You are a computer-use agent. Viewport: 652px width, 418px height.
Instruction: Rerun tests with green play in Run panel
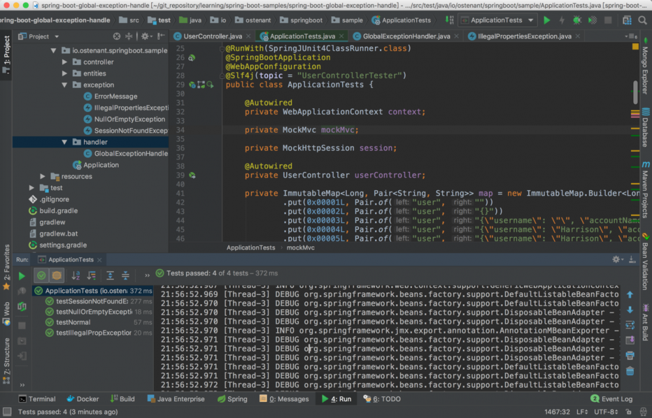point(22,276)
